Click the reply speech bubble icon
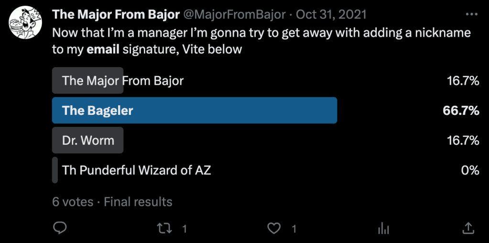489x243 pixels. pyautogui.click(x=59, y=228)
